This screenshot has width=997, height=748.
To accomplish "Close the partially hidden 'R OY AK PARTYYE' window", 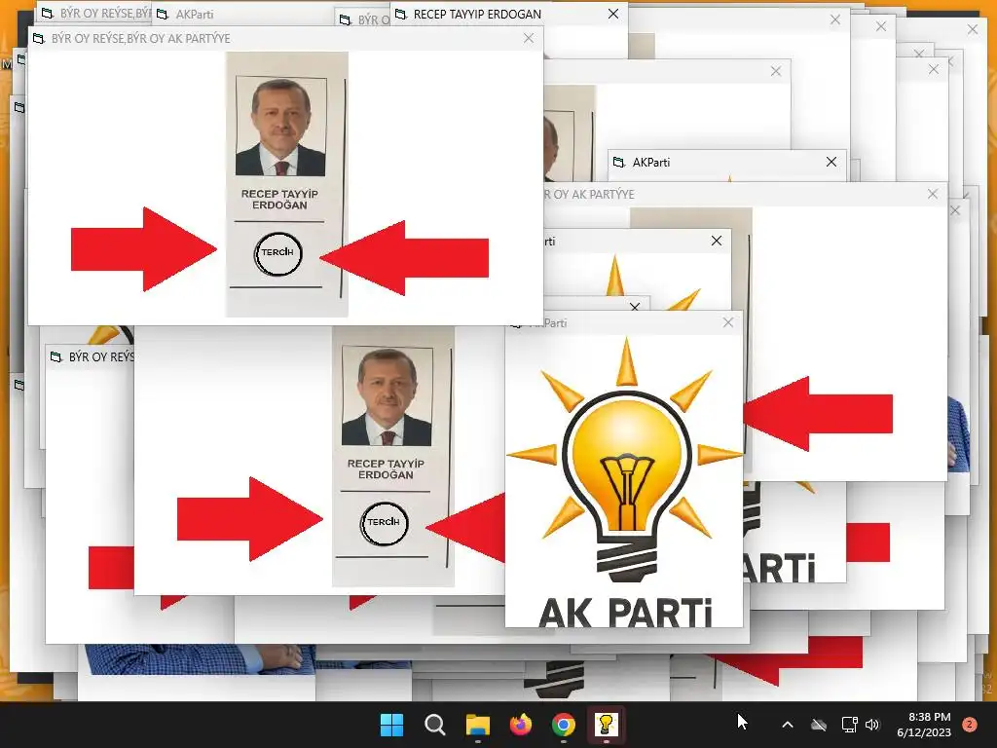I will [933, 194].
